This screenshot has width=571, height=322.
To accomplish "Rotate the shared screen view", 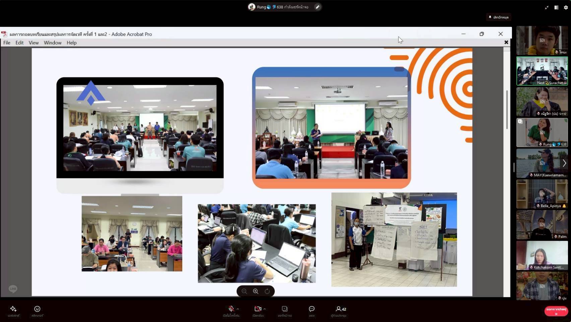I will (x=267, y=291).
